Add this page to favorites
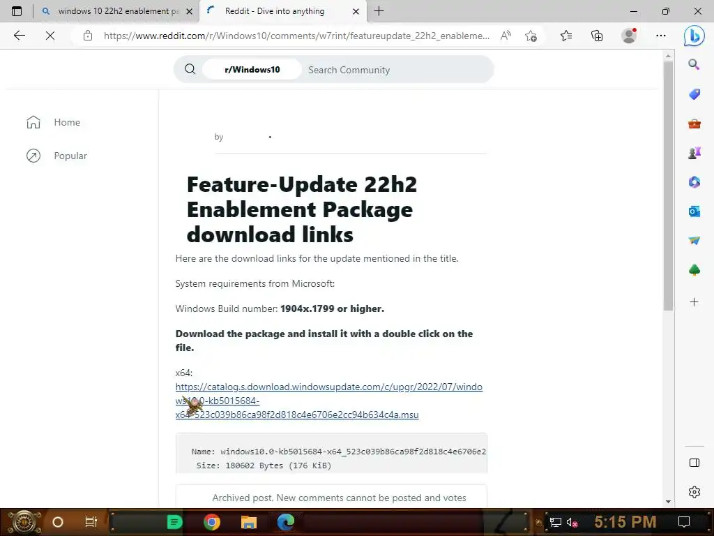The image size is (714, 536). [x=531, y=36]
